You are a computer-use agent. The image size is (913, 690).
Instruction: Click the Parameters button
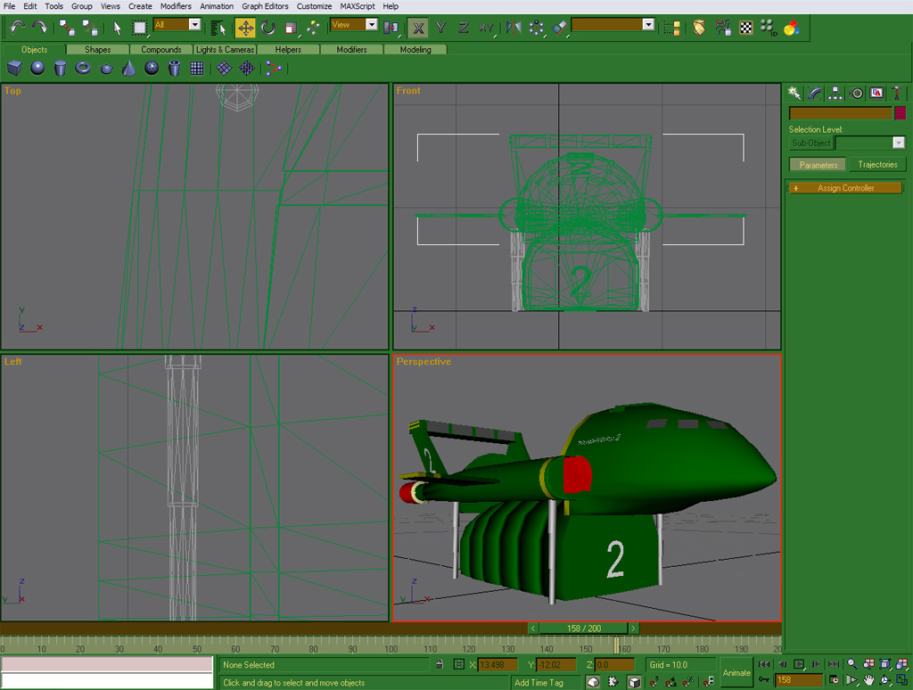[x=818, y=165]
